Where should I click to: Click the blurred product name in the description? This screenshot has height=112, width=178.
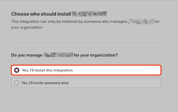[141, 21]
